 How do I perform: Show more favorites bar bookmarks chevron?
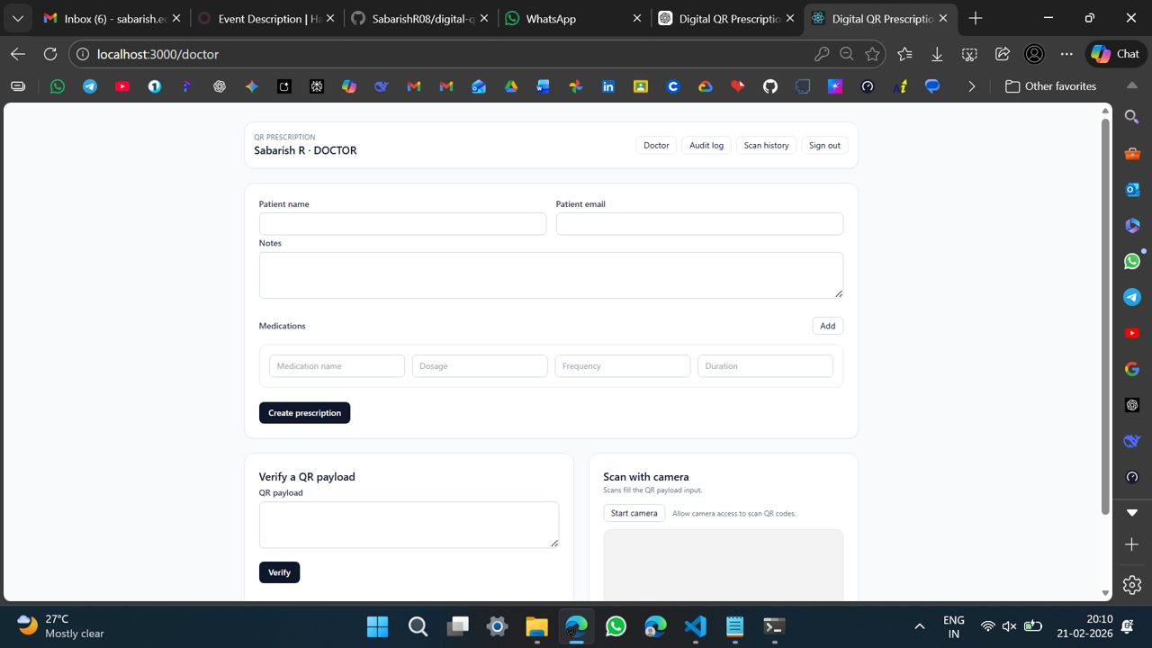[971, 86]
